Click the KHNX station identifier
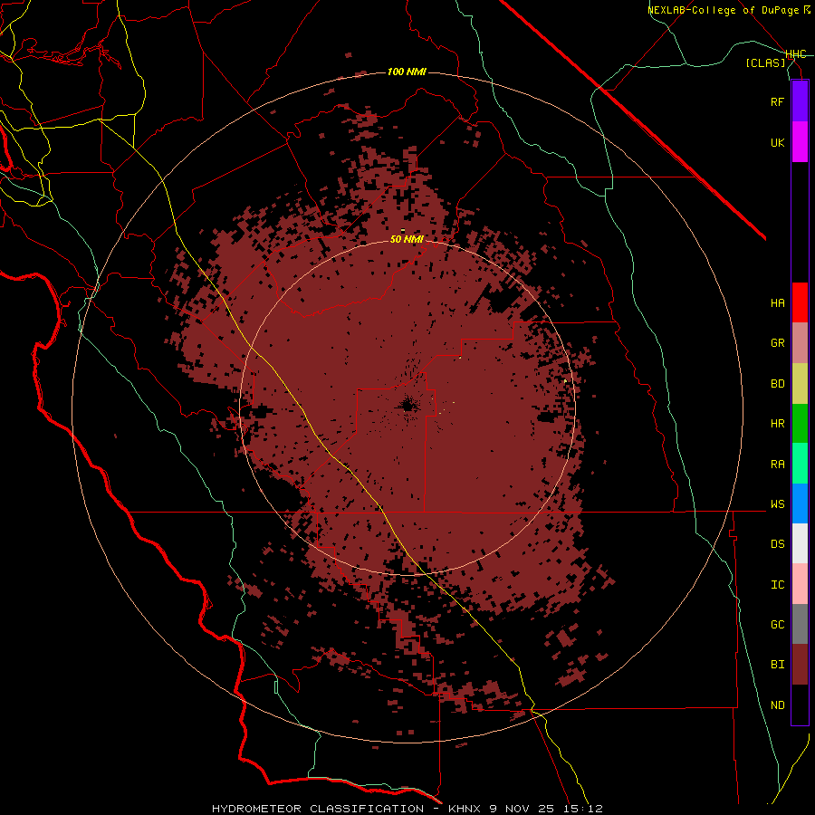This screenshot has height=815, width=815. [x=465, y=809]
